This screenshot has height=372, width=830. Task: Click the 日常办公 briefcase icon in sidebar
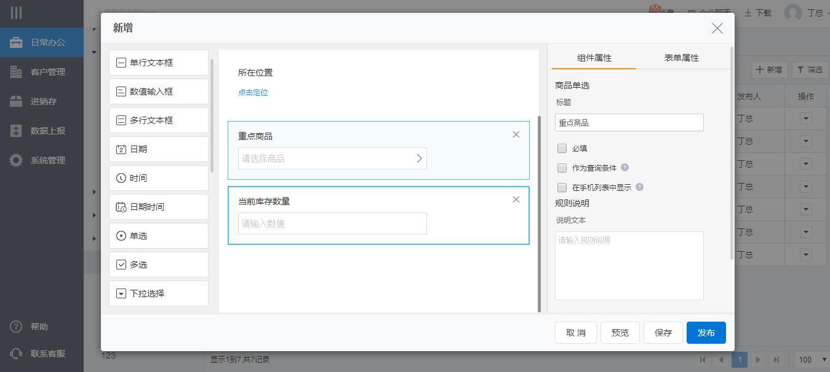[16, 42]
